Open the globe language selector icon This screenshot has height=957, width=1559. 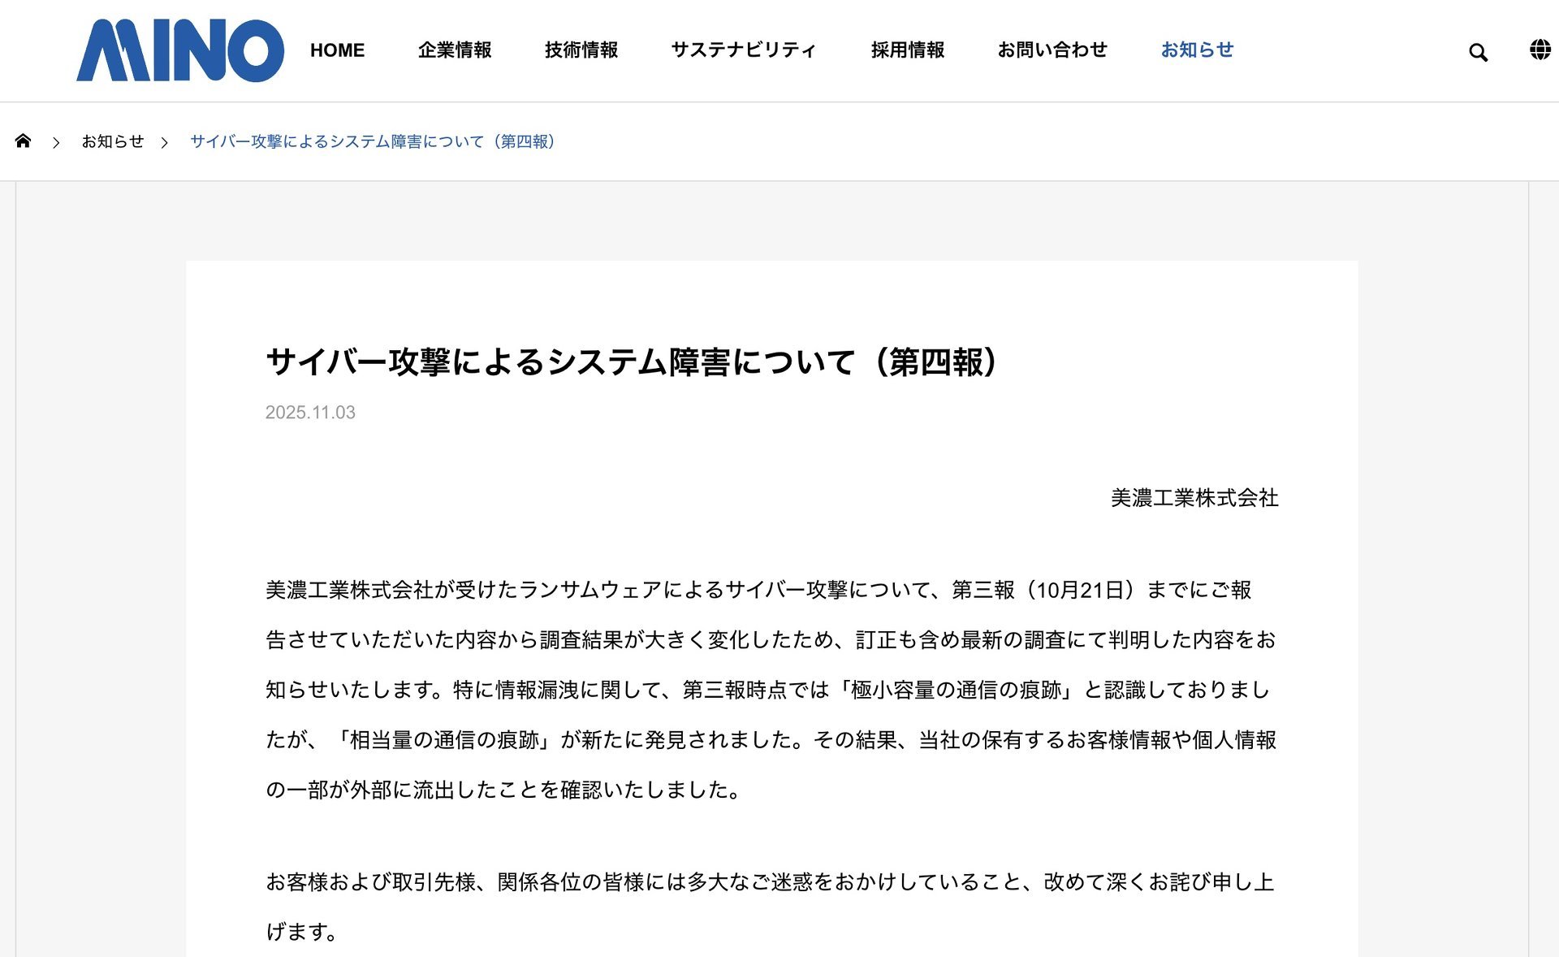click(1540, 50)
